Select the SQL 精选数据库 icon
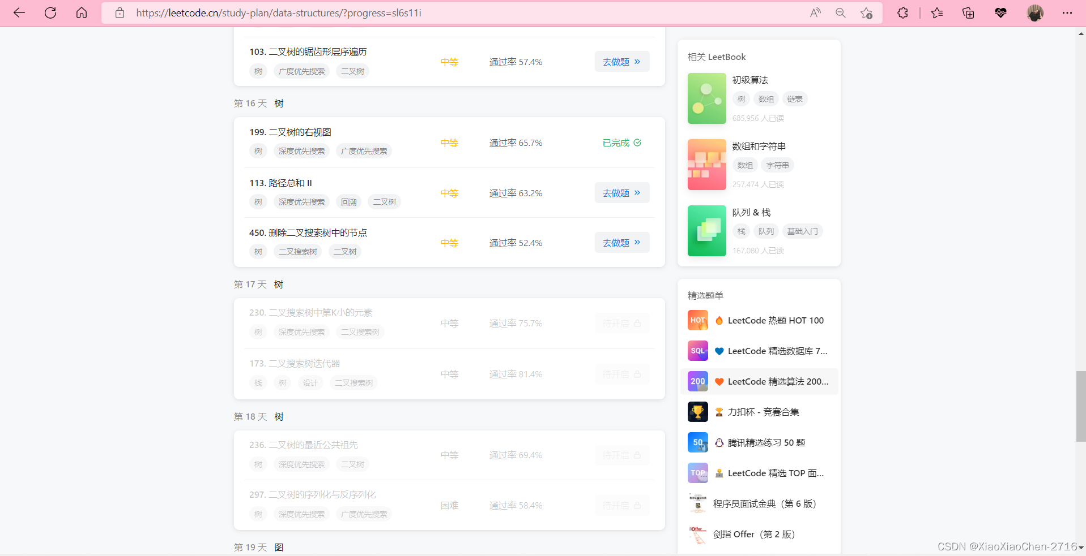Screen dimensions: 1086x556 (x=697, y=351)
